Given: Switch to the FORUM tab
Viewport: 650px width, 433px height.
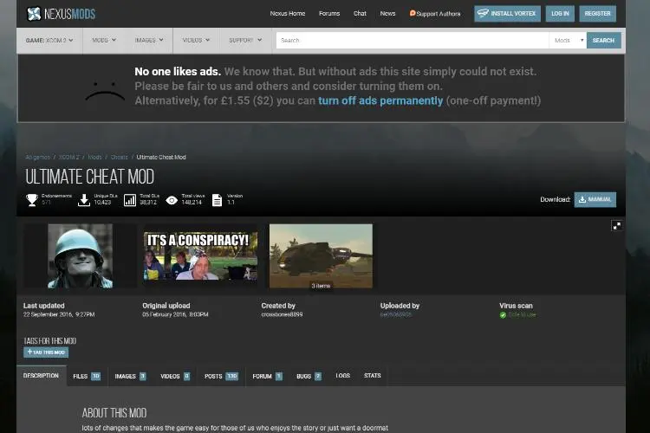Looking at the screenshot, I should pyautogui.click(x=268, y=376).
